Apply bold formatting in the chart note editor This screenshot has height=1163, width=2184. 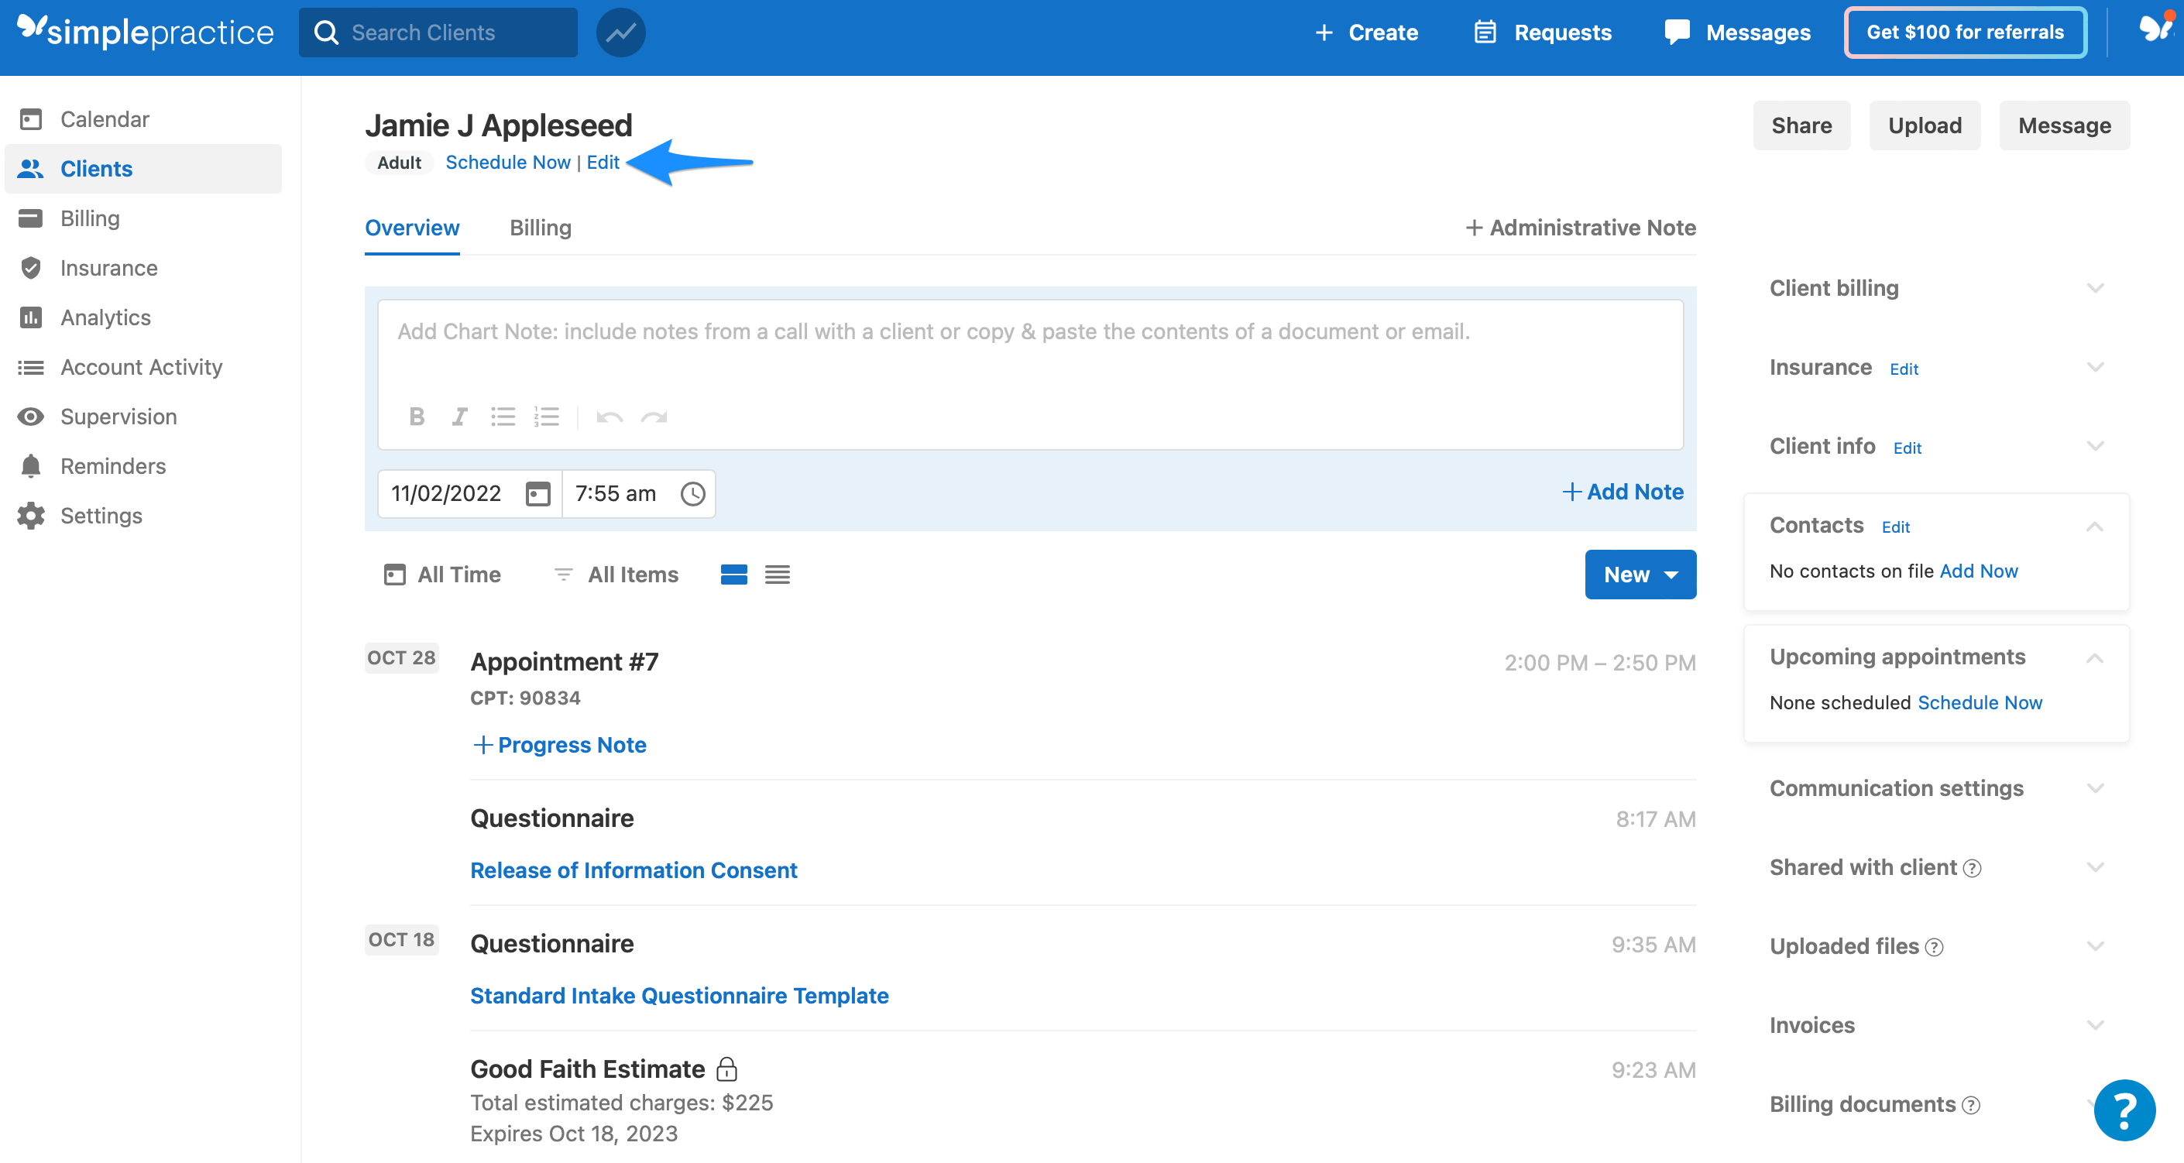(417, 417)
